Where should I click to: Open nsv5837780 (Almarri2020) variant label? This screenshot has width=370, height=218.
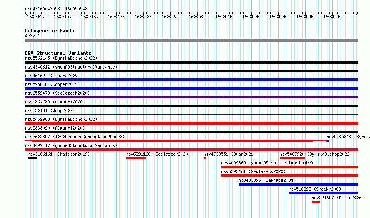pos(55,102)
